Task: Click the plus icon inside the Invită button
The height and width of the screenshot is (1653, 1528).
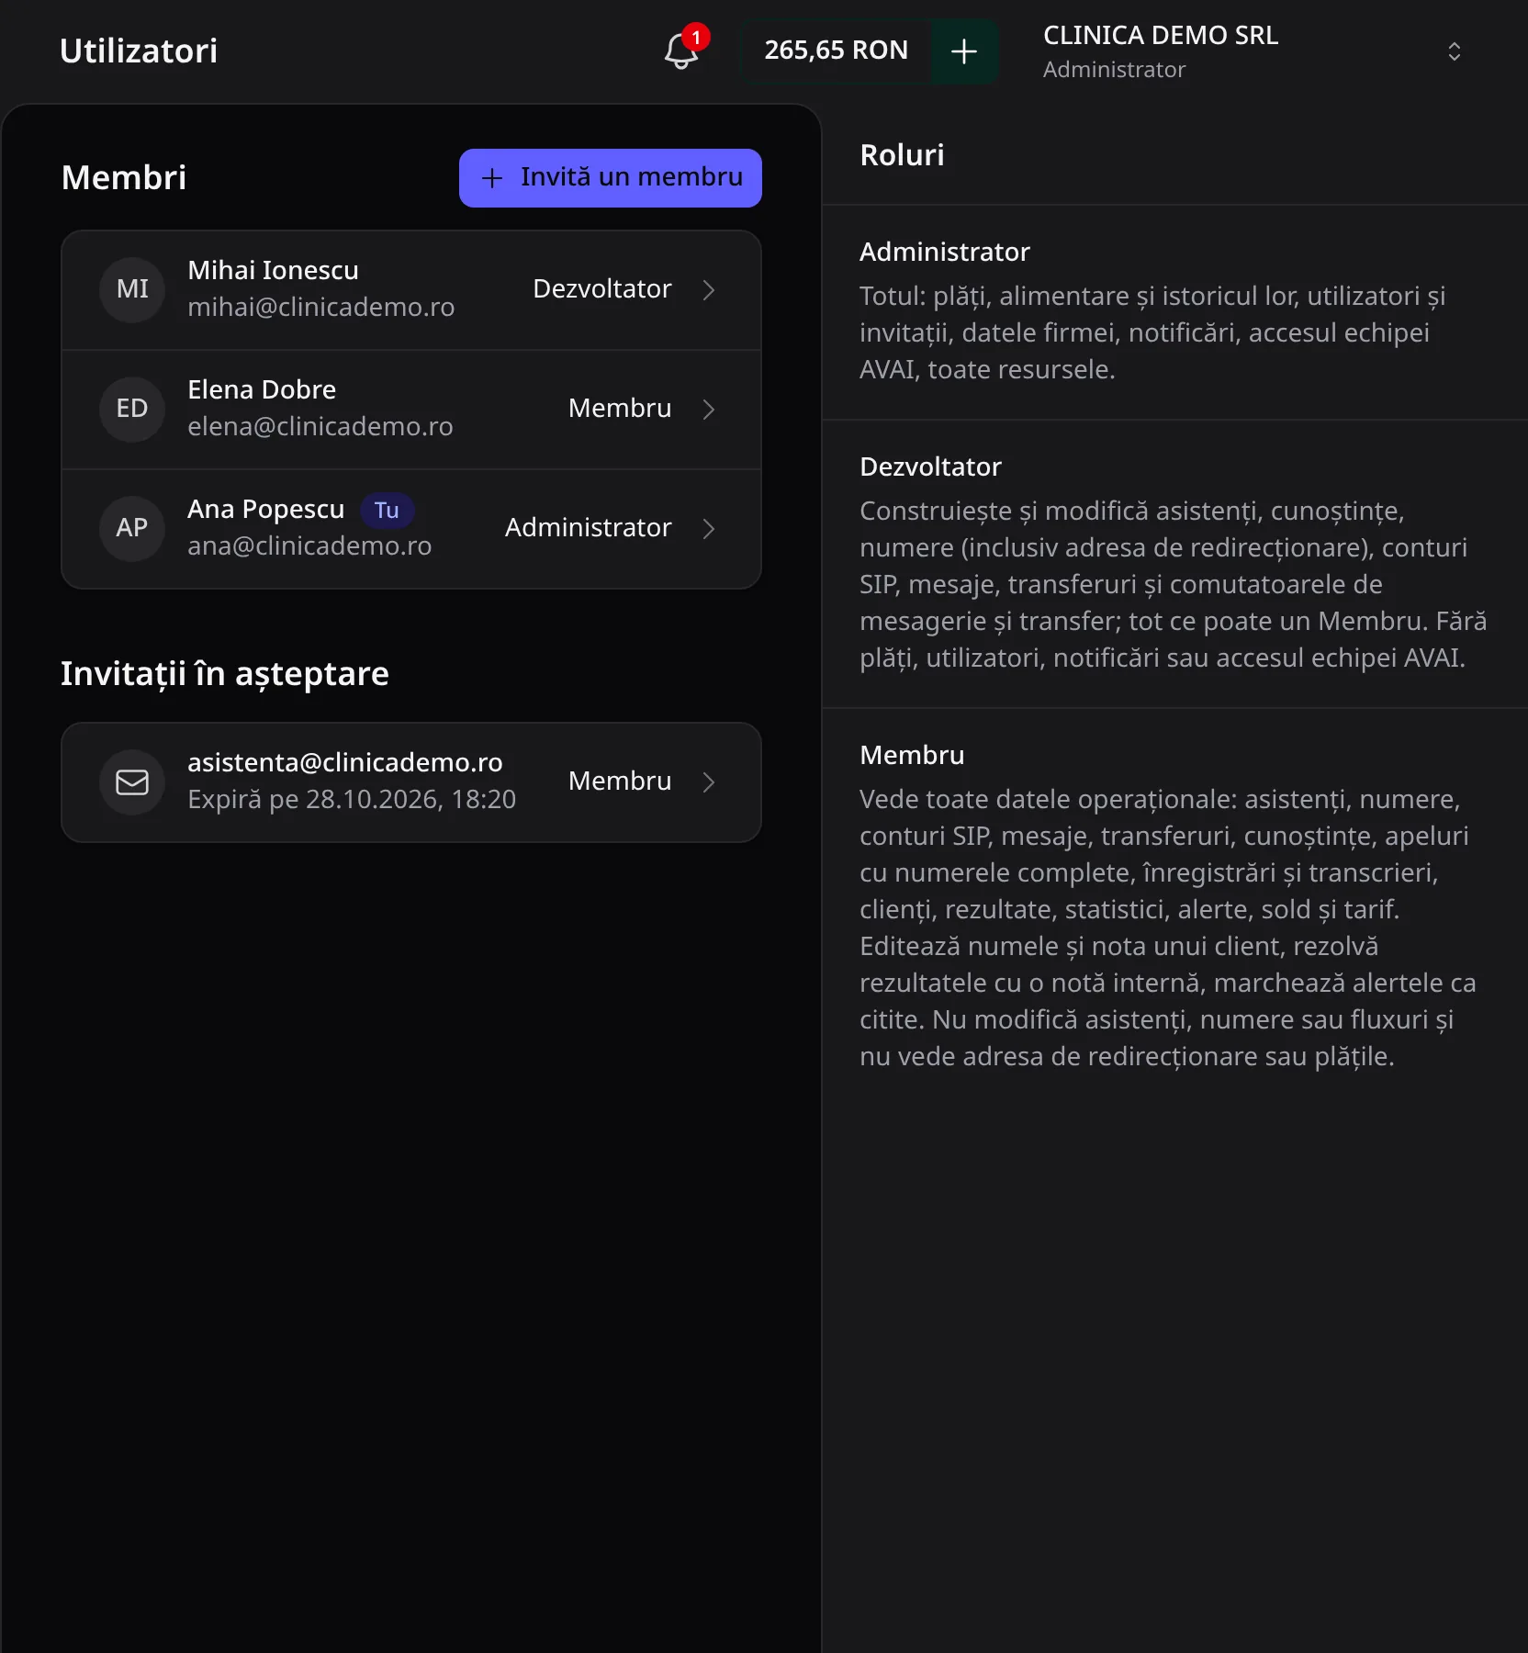Action: 492,178
